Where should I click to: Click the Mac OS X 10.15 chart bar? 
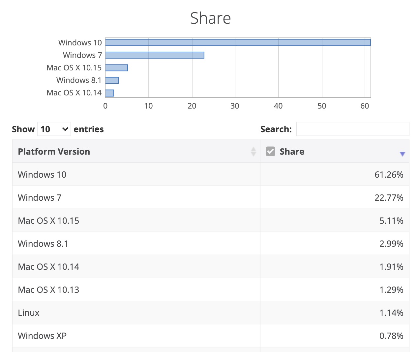pyautogui.click(x=116, y=68)
